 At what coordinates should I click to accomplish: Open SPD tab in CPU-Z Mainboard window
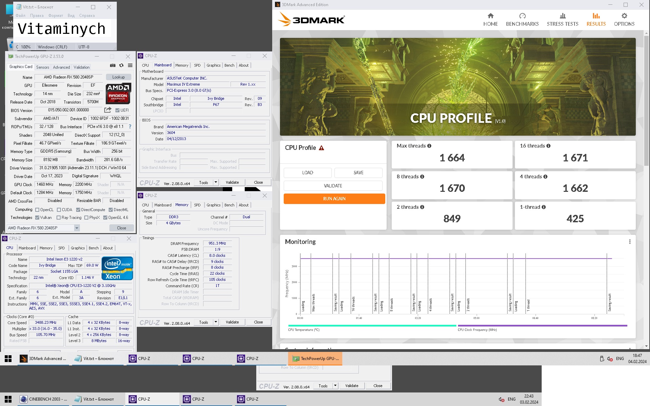(x=197, y=65)
